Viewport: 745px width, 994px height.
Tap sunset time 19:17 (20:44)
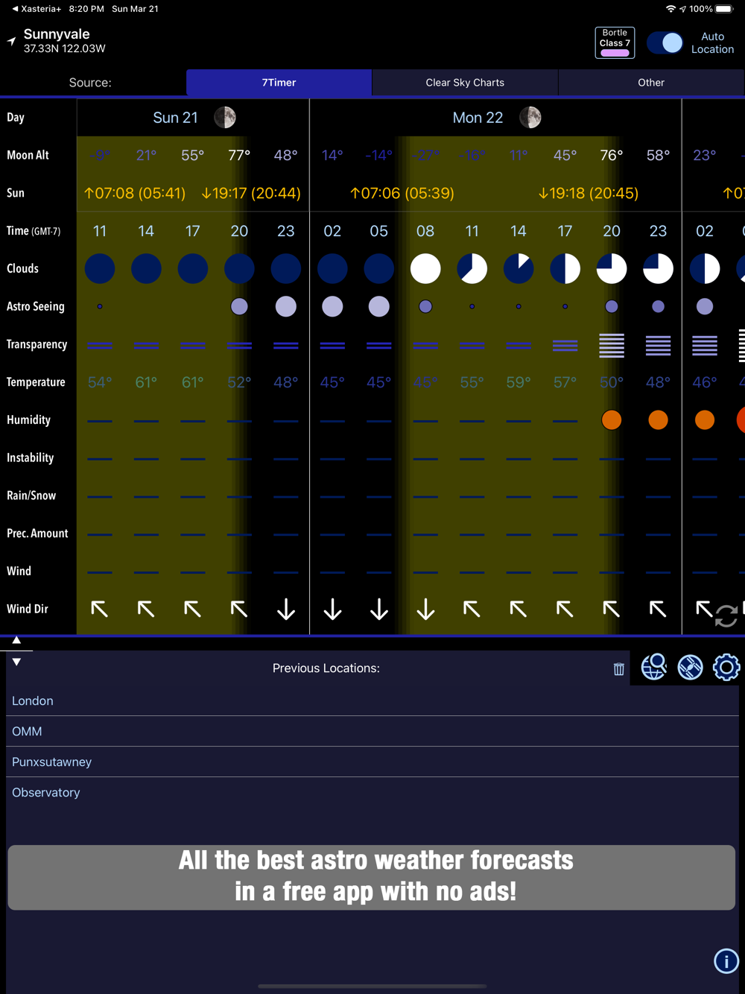coord(251,193)
